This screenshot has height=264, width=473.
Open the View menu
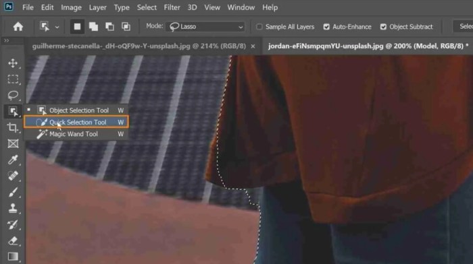pyautogui.click(x=212, y=7)
